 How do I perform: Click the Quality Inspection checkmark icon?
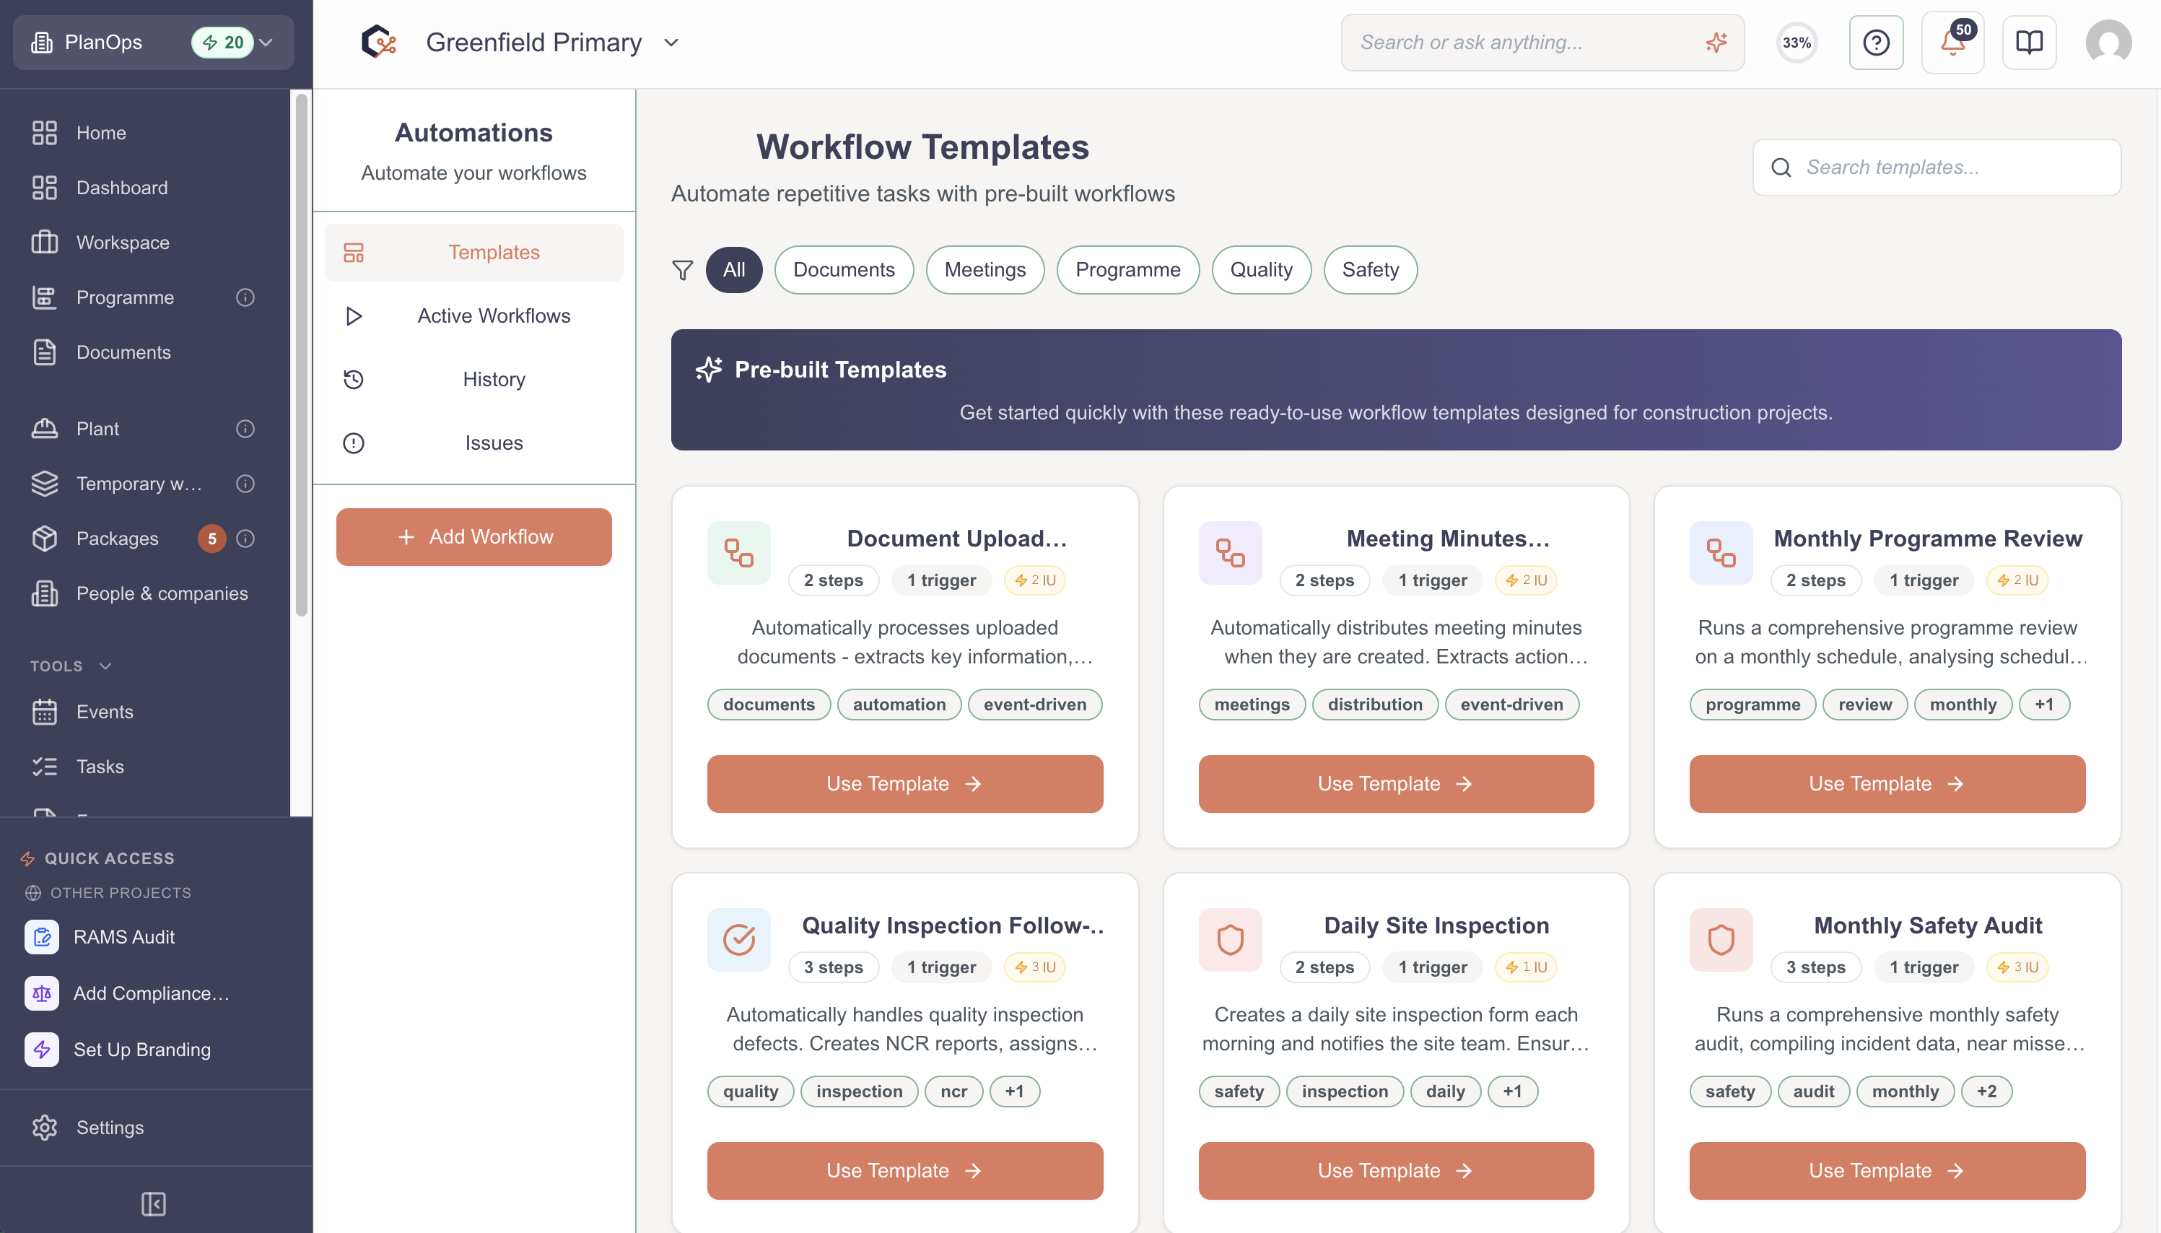click(x=739, y=940)
